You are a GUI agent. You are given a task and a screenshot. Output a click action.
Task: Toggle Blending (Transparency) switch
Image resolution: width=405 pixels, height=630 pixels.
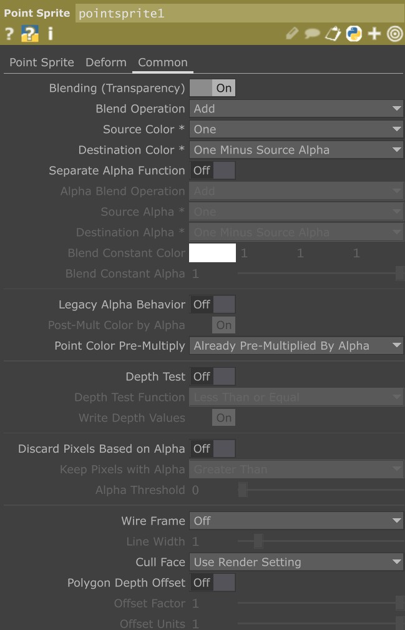[x=212, y=88]
